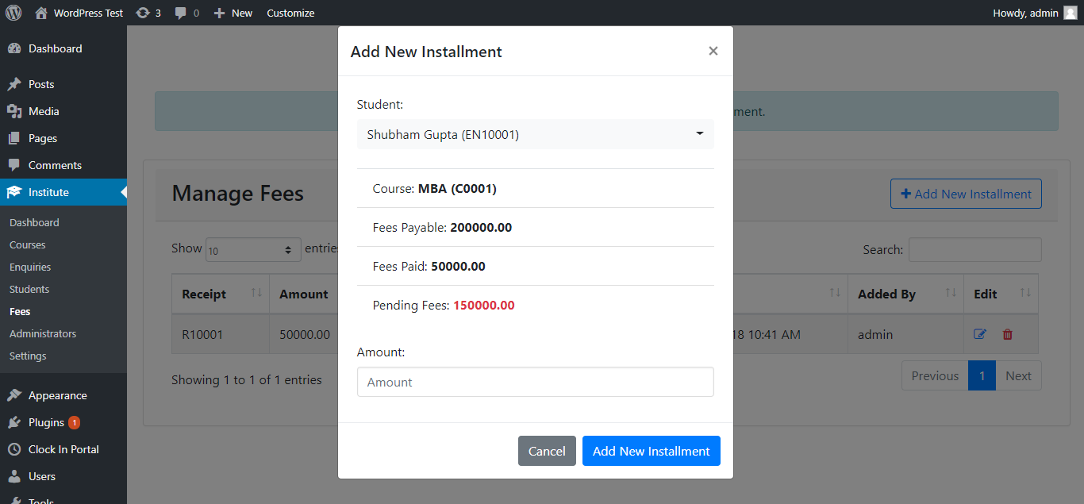Image resolution: width=1084 pixels, height=504 pixels.
Task: Open the WordPress Test home icon
Action: pos(41,13)
